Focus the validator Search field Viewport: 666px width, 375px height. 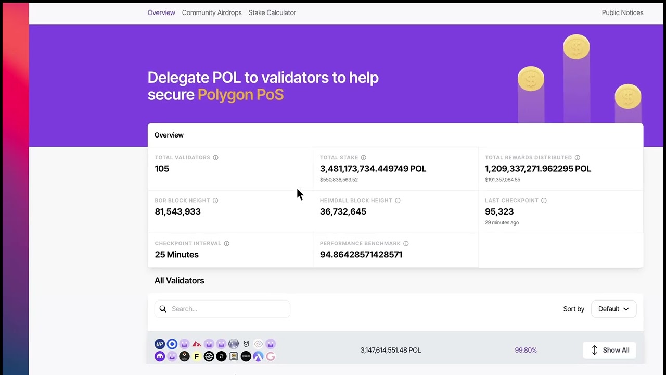tap(222, 309)
